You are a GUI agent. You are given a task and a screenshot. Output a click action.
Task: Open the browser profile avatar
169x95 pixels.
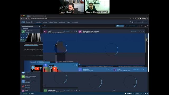point(145,18)
